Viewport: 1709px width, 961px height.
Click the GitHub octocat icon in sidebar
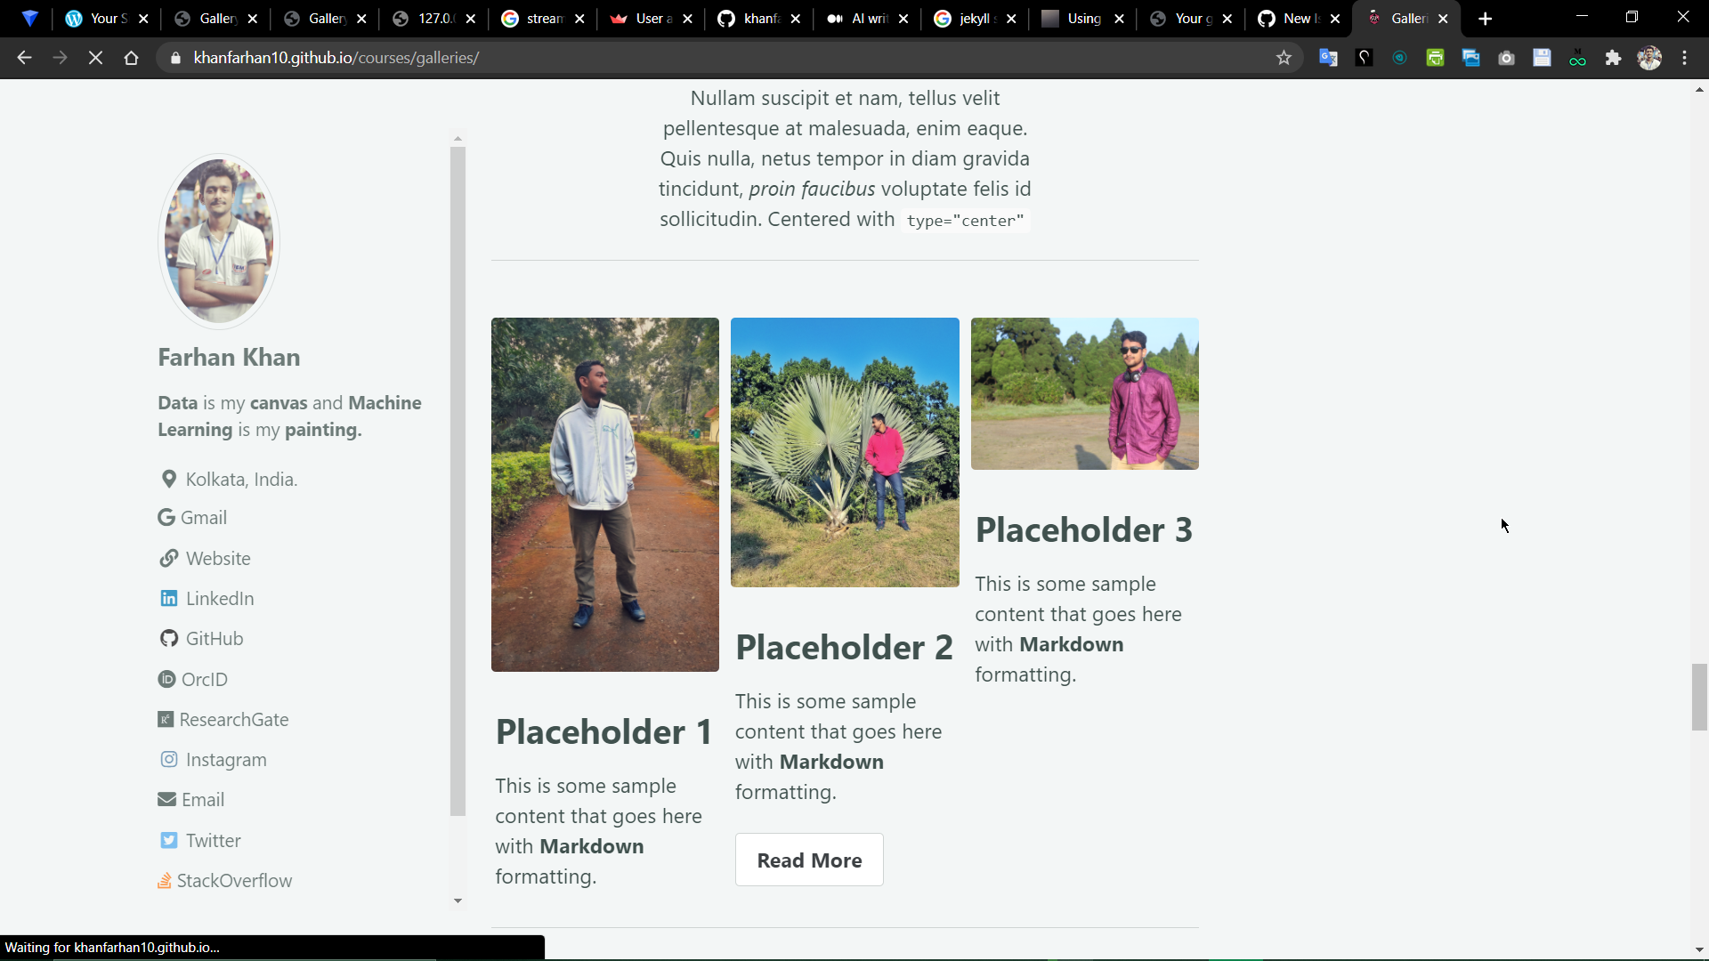pos(168,639)
